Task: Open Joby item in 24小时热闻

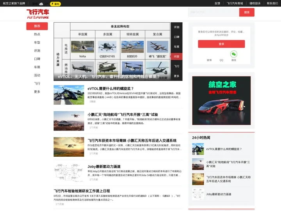Action: click(219, 194)
